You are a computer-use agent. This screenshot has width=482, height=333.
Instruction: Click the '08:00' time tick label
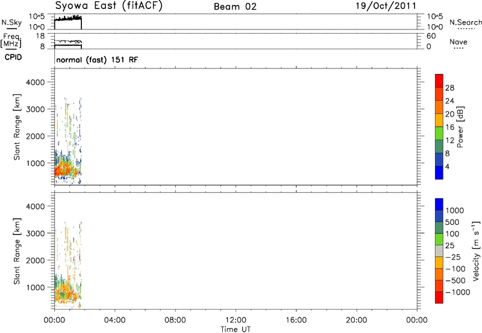(175, 320)
